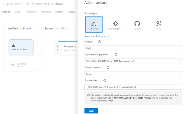
Task: Open the Variables tab
Action: click(32, 12)
